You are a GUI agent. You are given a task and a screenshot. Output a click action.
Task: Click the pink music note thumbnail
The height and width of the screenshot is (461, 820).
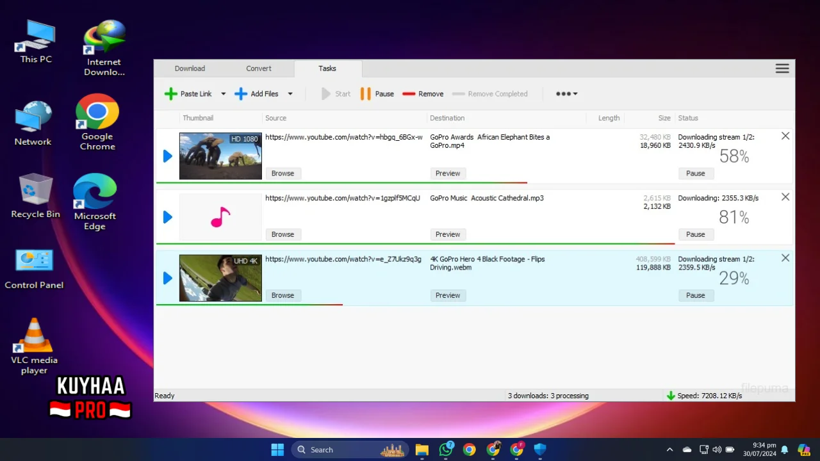tap(220, 217)
